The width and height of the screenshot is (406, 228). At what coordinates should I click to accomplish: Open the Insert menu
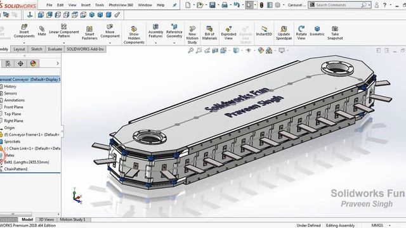pyautogui.click(x=86, y=5)
